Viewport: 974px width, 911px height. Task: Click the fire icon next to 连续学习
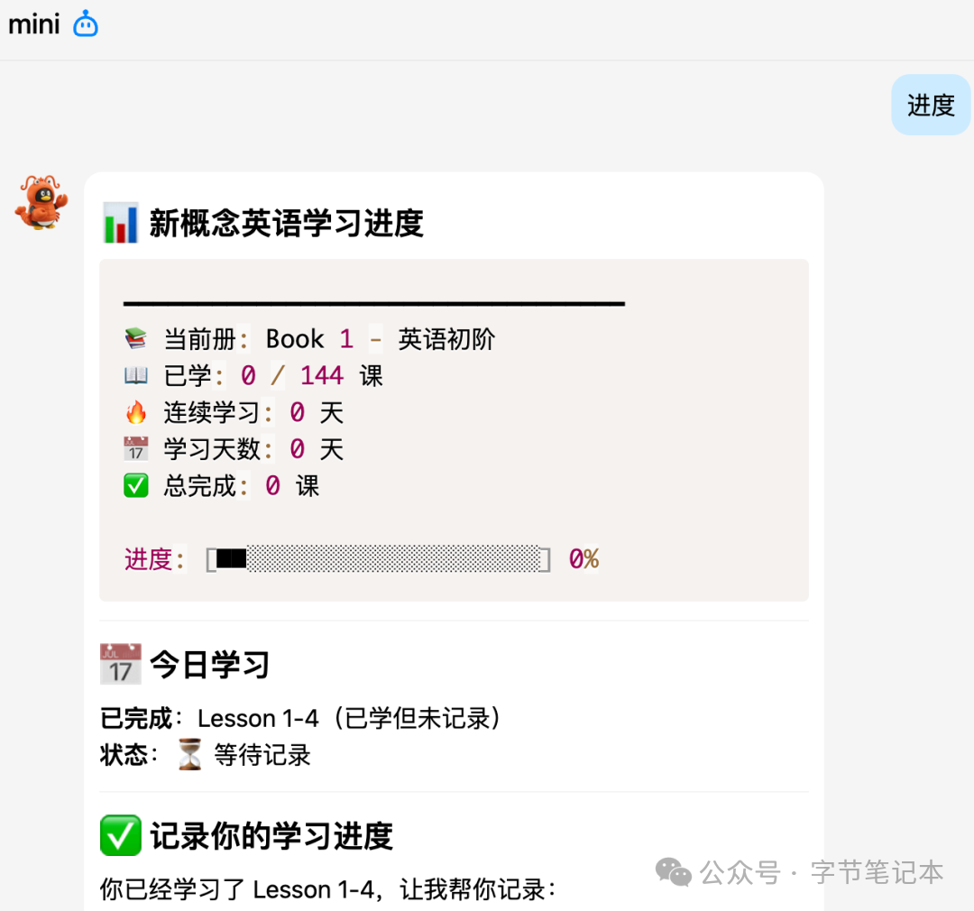click(x=136, y=410)
